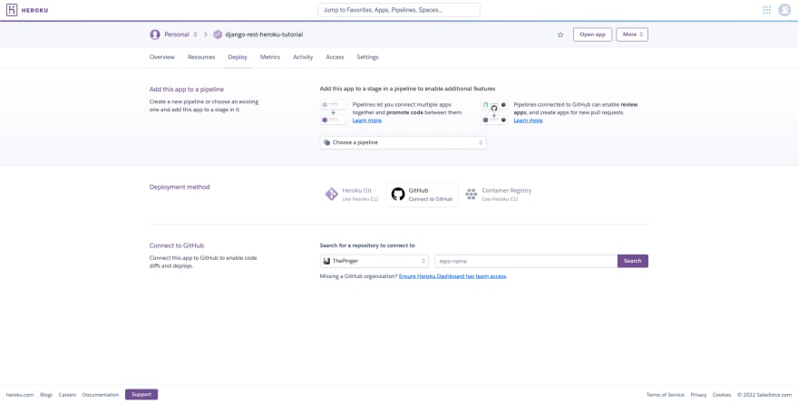Click the Heroku Git deployment icon
Viewport: 798px width, 404px height.
click(331, 194)
